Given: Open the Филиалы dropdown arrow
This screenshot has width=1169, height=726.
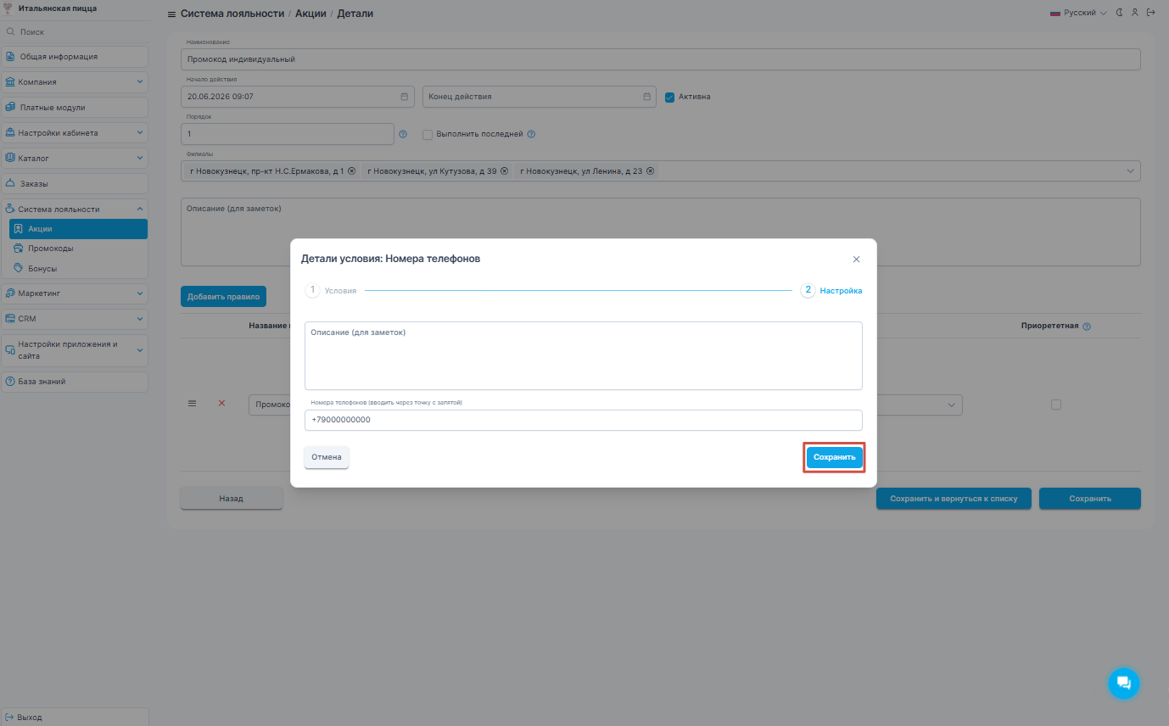Looking at the screenshot, I should [1131, 171].
